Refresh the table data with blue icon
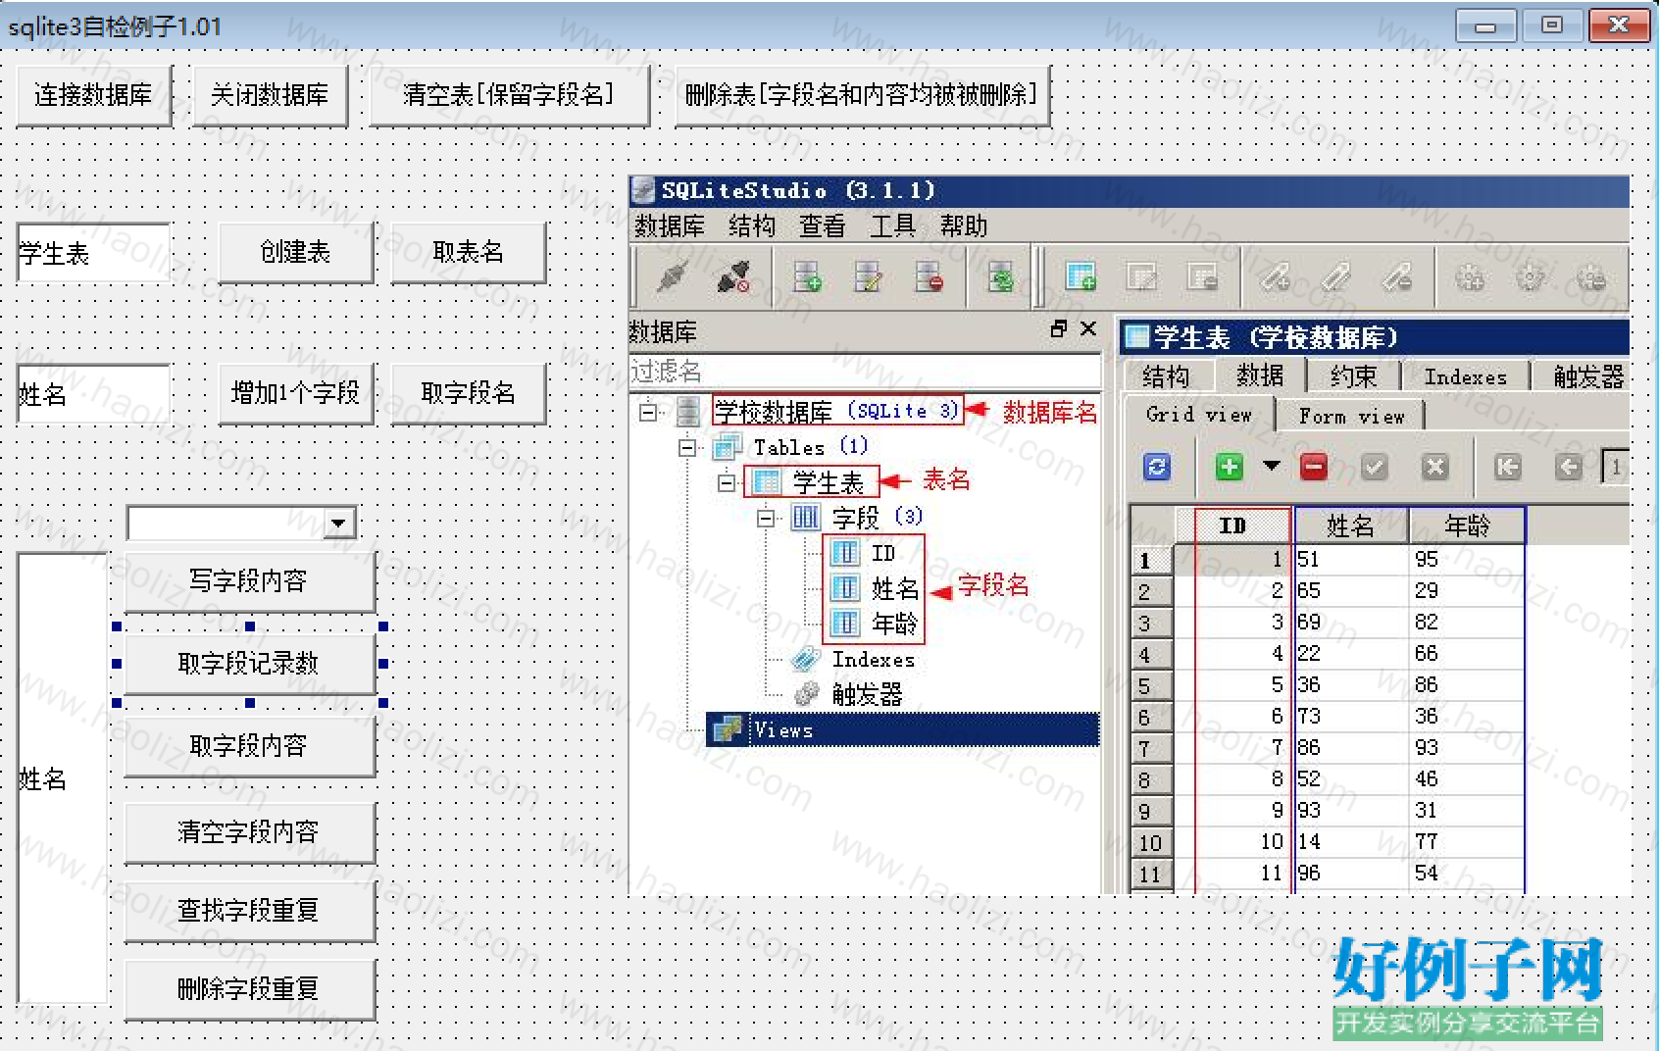1659x1051 pixels. click(x=1157, y=467)
